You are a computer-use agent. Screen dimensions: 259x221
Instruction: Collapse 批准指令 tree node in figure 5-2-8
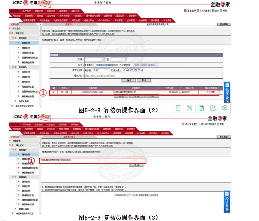pos(13,38)
